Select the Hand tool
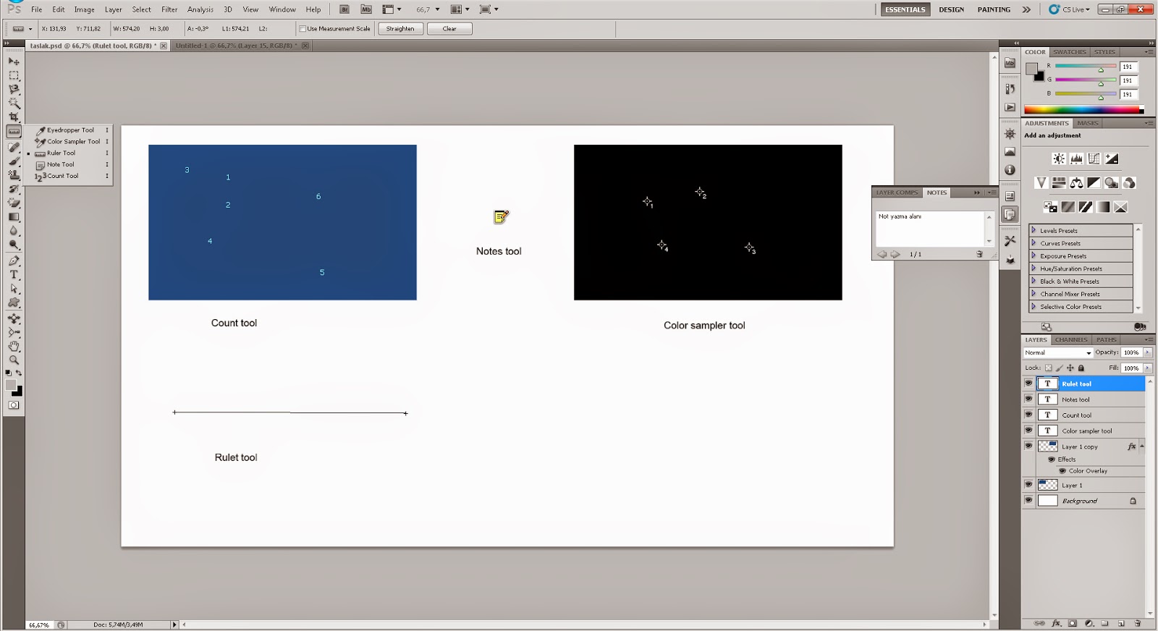The image size is (1158, 631). pos(14,346)
